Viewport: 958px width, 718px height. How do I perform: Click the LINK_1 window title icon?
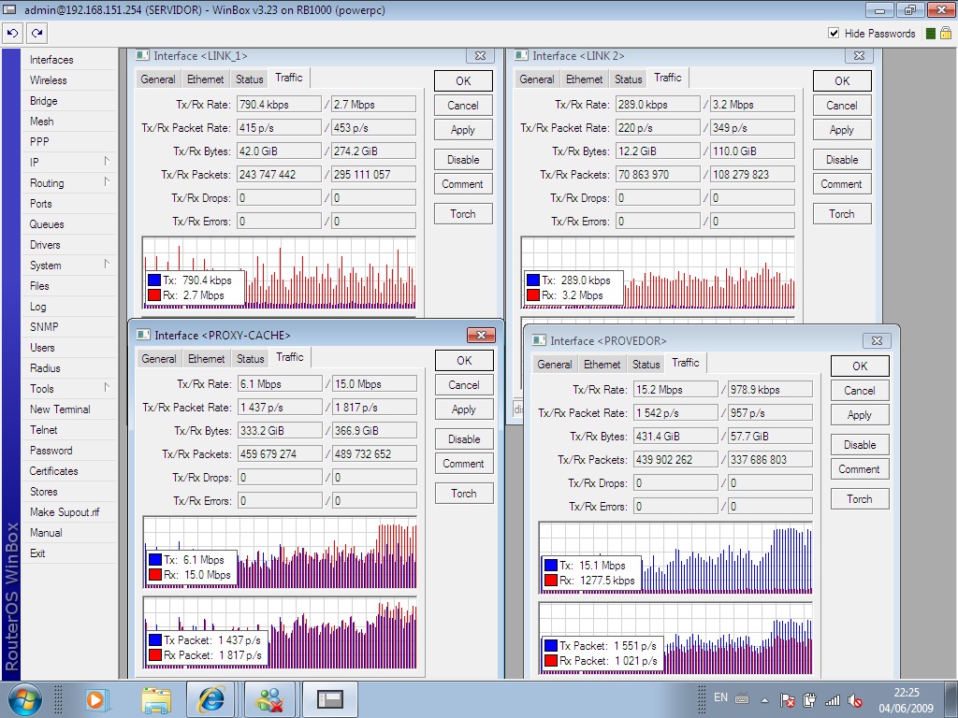pos(142,55)
